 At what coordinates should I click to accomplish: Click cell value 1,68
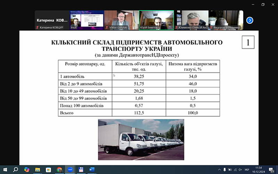pyautogui.click(x=139, y=98)
